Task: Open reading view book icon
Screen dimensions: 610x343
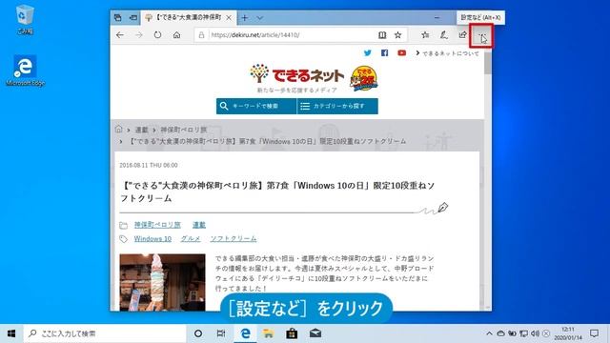Action: click(382, 35)
